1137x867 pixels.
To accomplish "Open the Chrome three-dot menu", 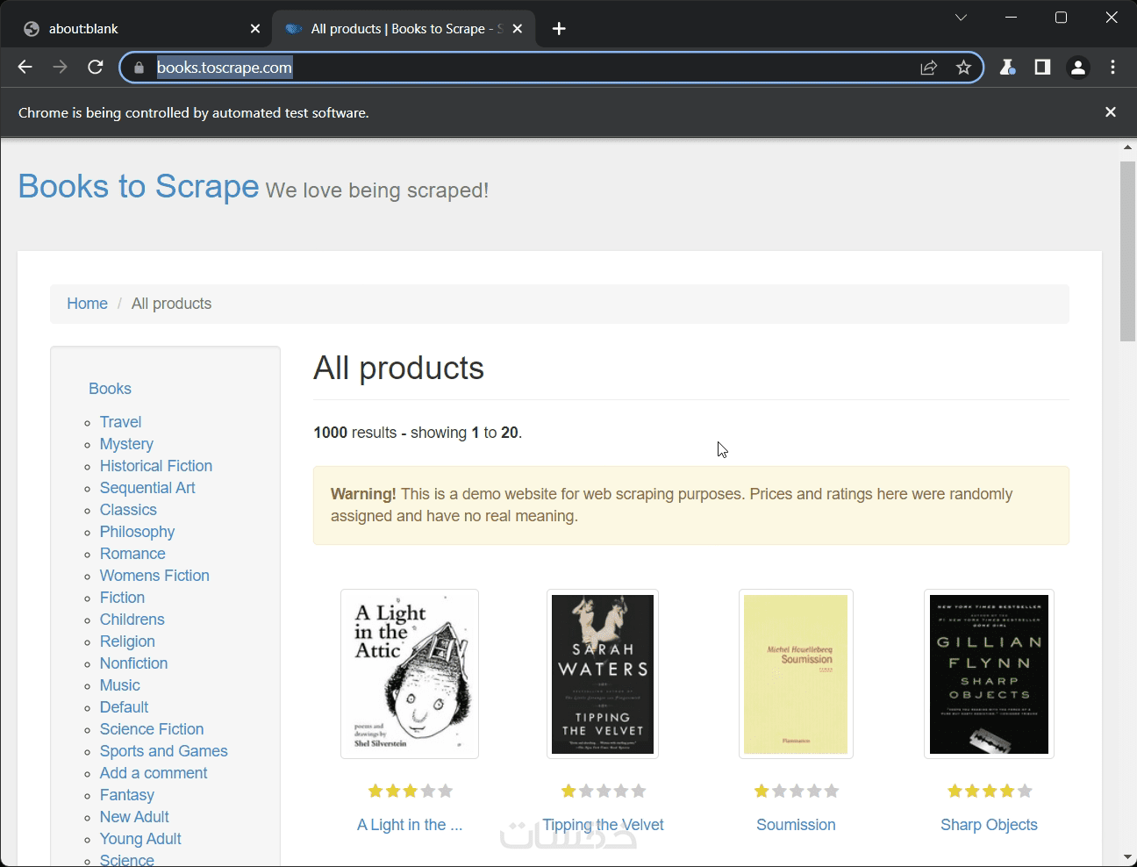I will [x=1112, y=68].
